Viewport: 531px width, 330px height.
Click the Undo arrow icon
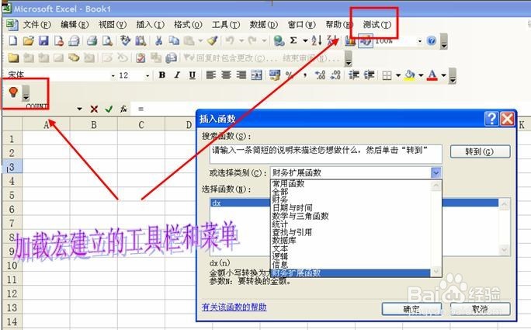coord(230,40)
